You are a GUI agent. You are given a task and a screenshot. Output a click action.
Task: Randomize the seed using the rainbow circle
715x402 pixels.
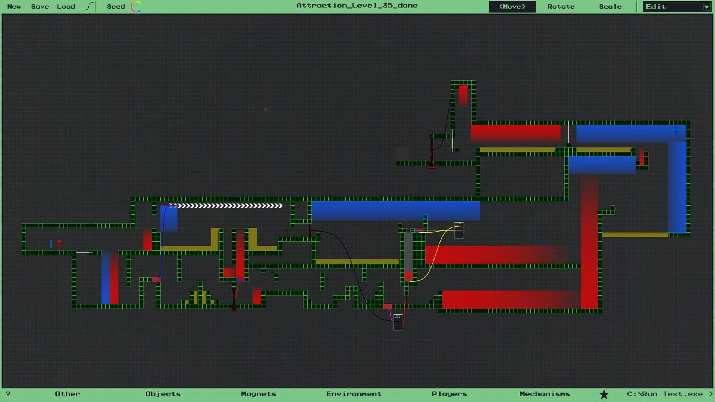136,6
